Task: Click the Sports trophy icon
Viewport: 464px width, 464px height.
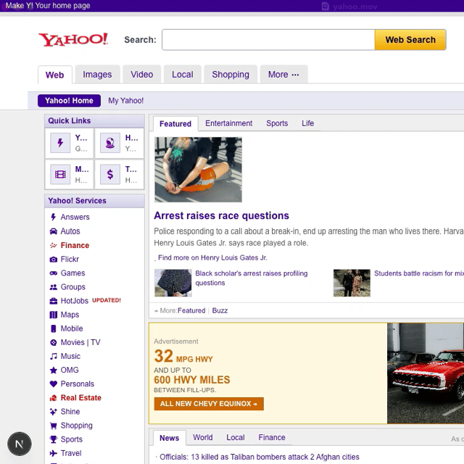Action: coord(53,439)
